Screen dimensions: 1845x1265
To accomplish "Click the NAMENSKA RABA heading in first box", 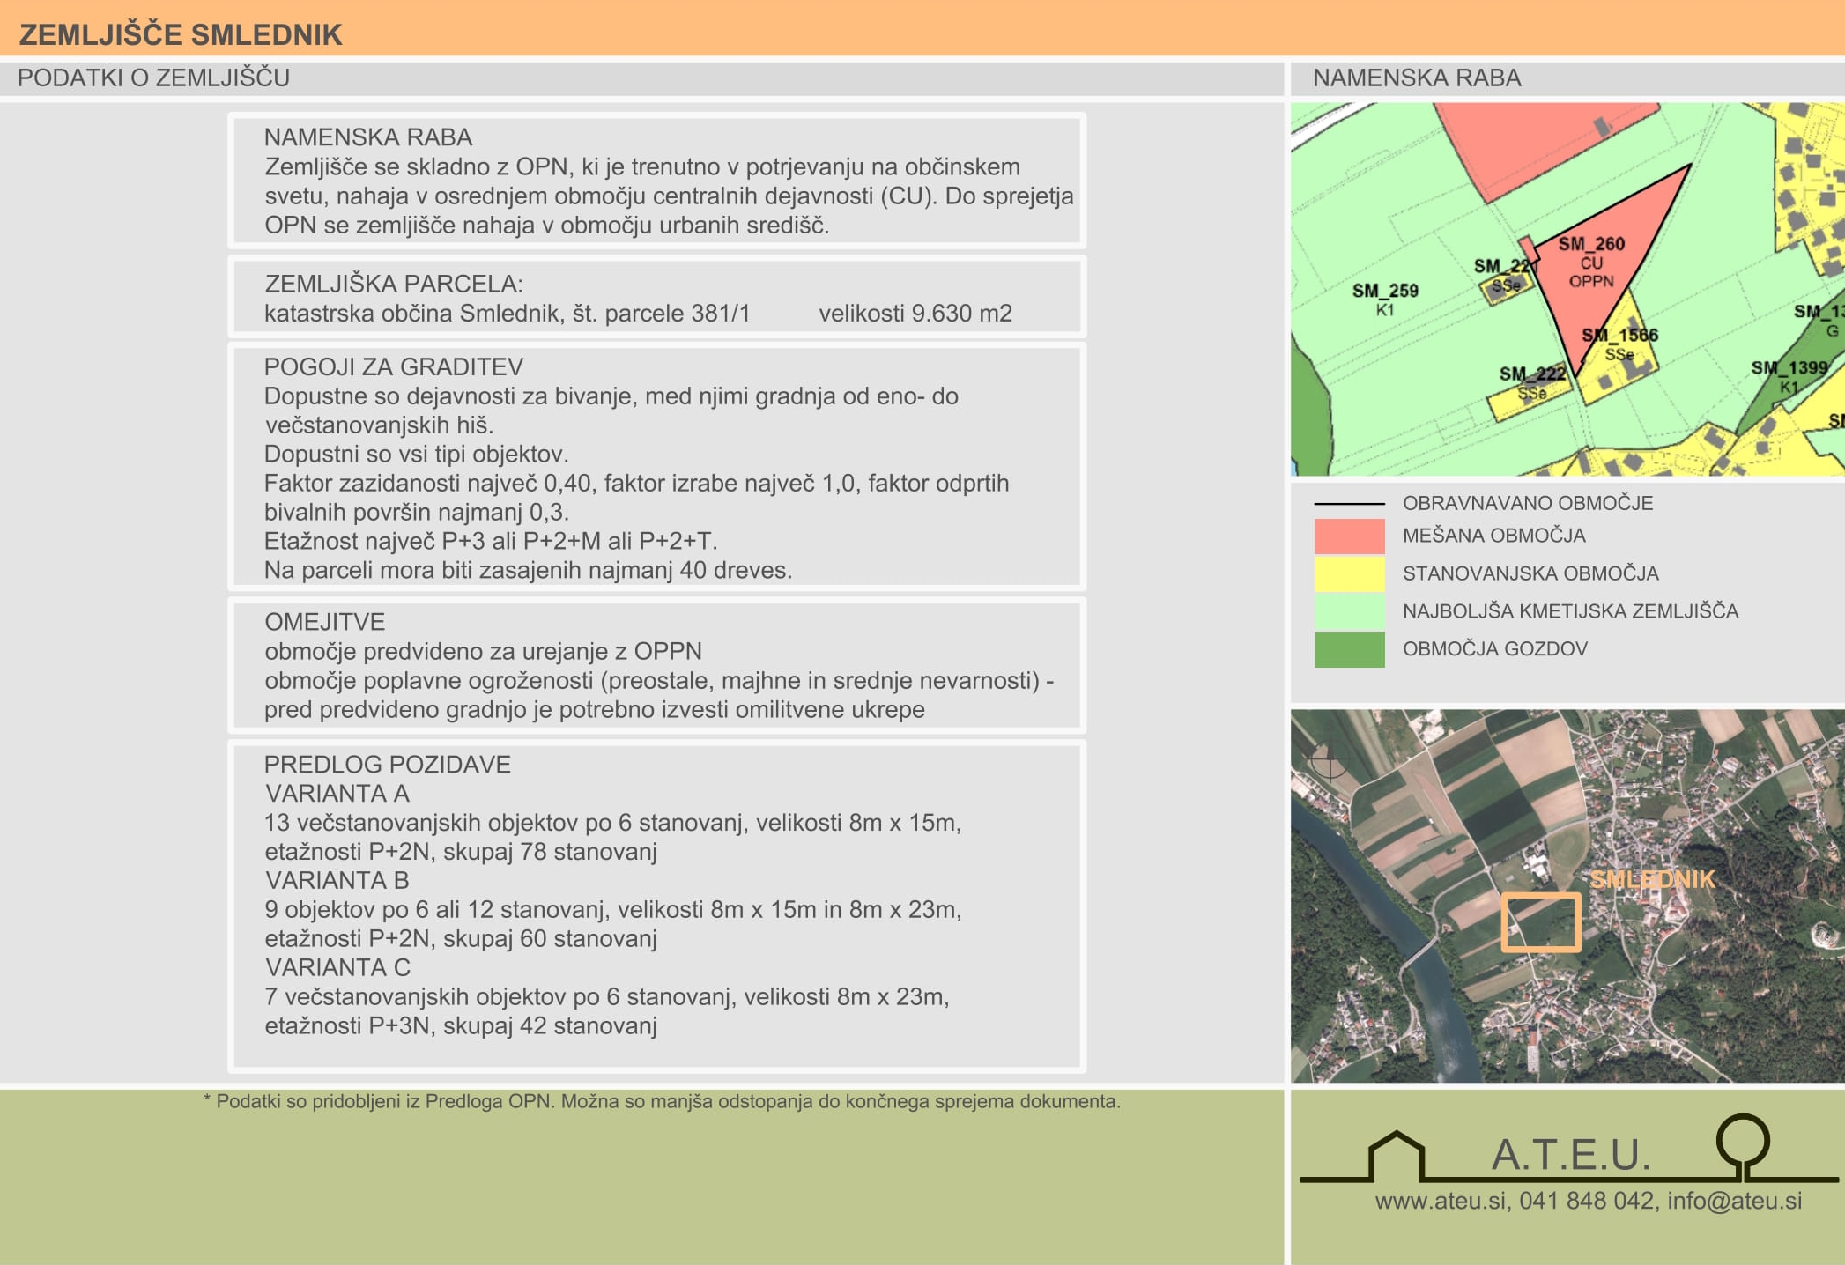I will point(368,137).
